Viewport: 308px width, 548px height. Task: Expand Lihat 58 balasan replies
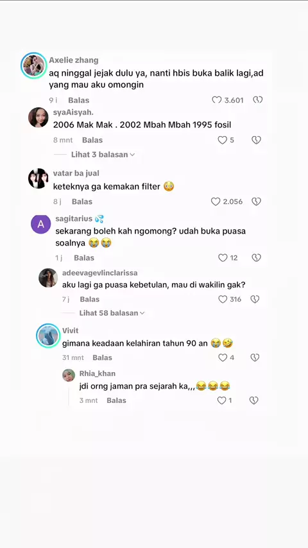click(x=112, y=313)
